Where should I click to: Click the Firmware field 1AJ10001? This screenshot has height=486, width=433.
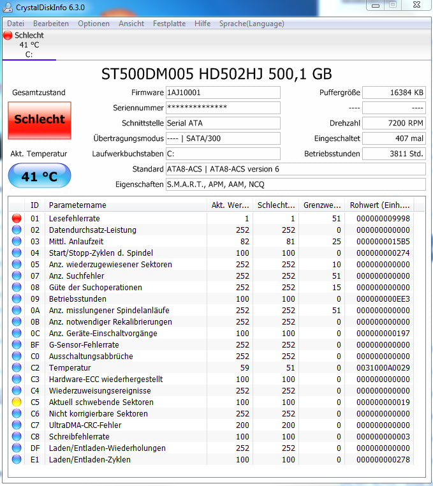click(x=223, y=92)
